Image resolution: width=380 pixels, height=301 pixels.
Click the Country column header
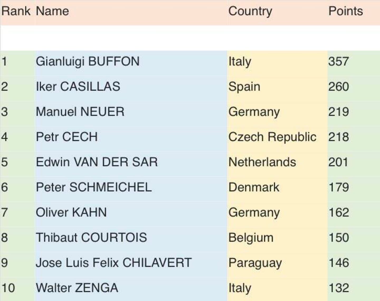[250, 11]
